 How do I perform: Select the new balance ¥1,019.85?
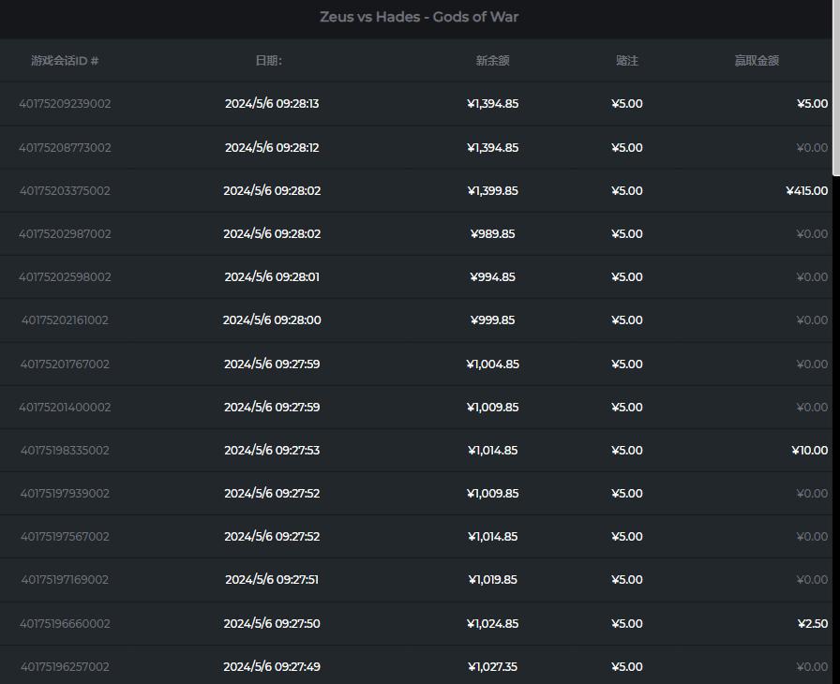(x=493, y=580)
